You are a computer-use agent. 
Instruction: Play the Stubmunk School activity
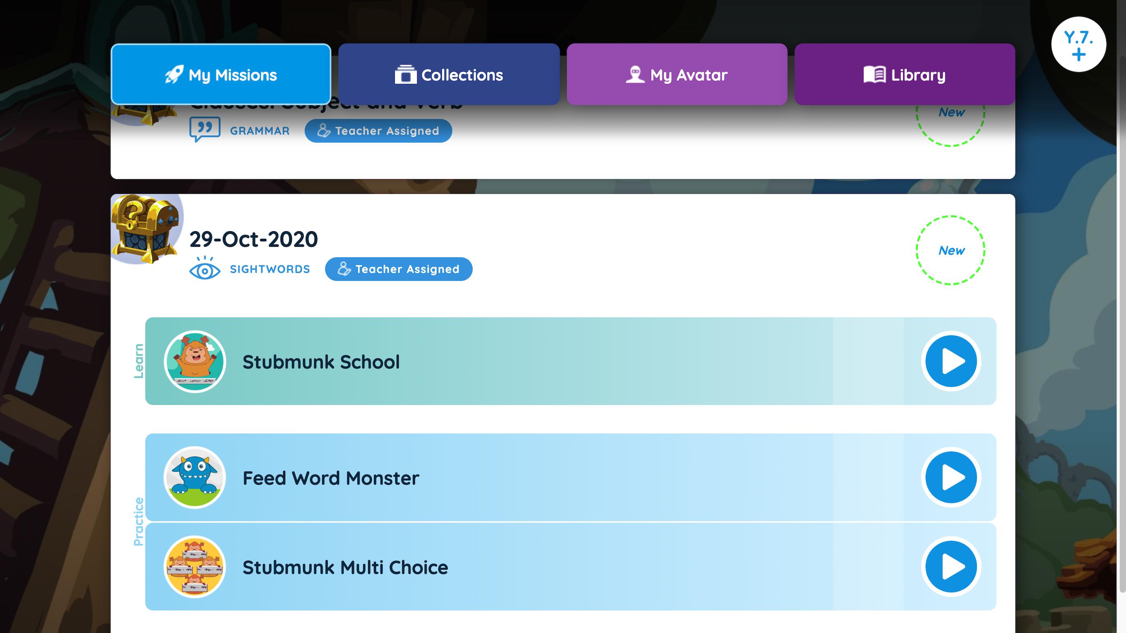[950, 361]
